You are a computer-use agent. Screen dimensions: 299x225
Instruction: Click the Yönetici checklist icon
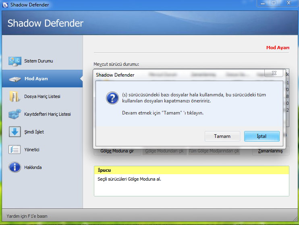(15, 150)
